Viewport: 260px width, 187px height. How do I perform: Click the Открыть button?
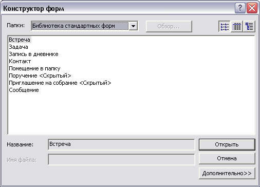click(x=227, y=144)
